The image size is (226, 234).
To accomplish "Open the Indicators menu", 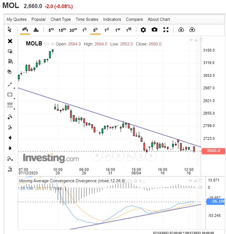I will [112, 19].
